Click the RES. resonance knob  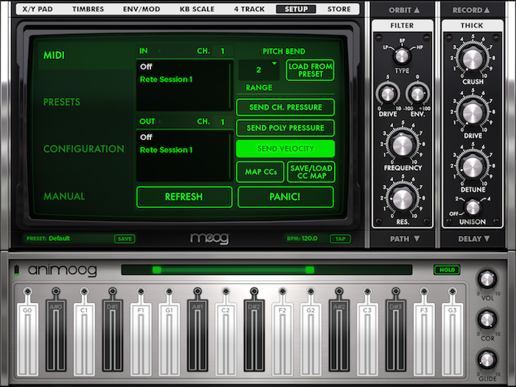point(402,199)
